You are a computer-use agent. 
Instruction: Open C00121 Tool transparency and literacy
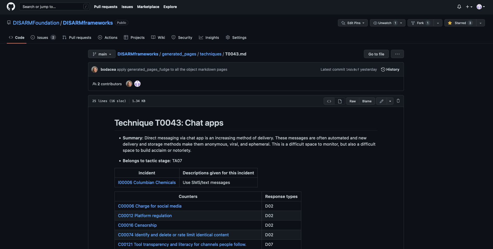coord(182,244)
